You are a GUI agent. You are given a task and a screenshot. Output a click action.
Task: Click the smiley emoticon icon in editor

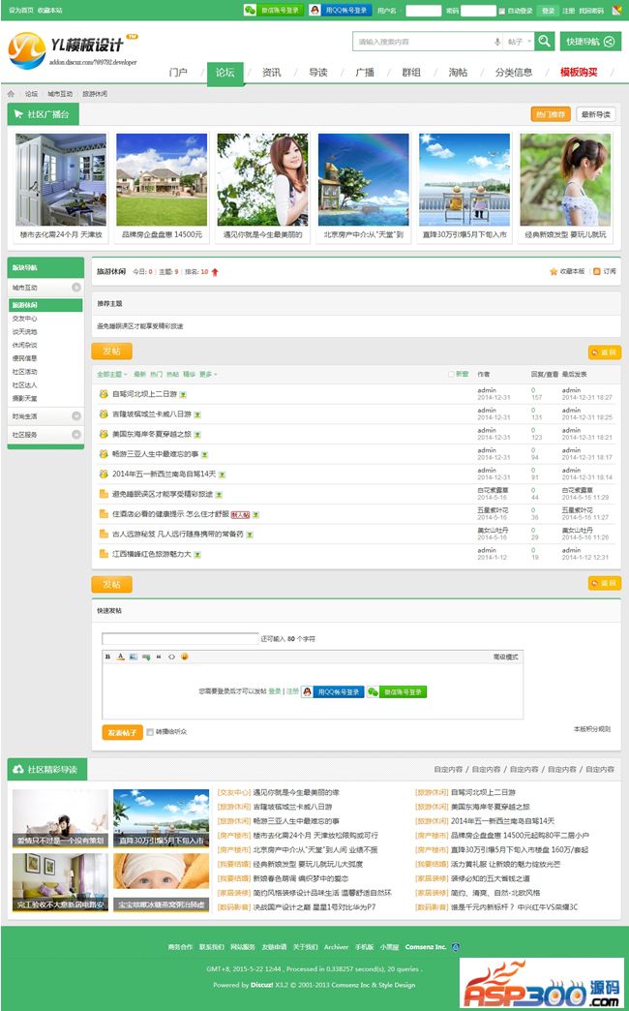(184, 657)
